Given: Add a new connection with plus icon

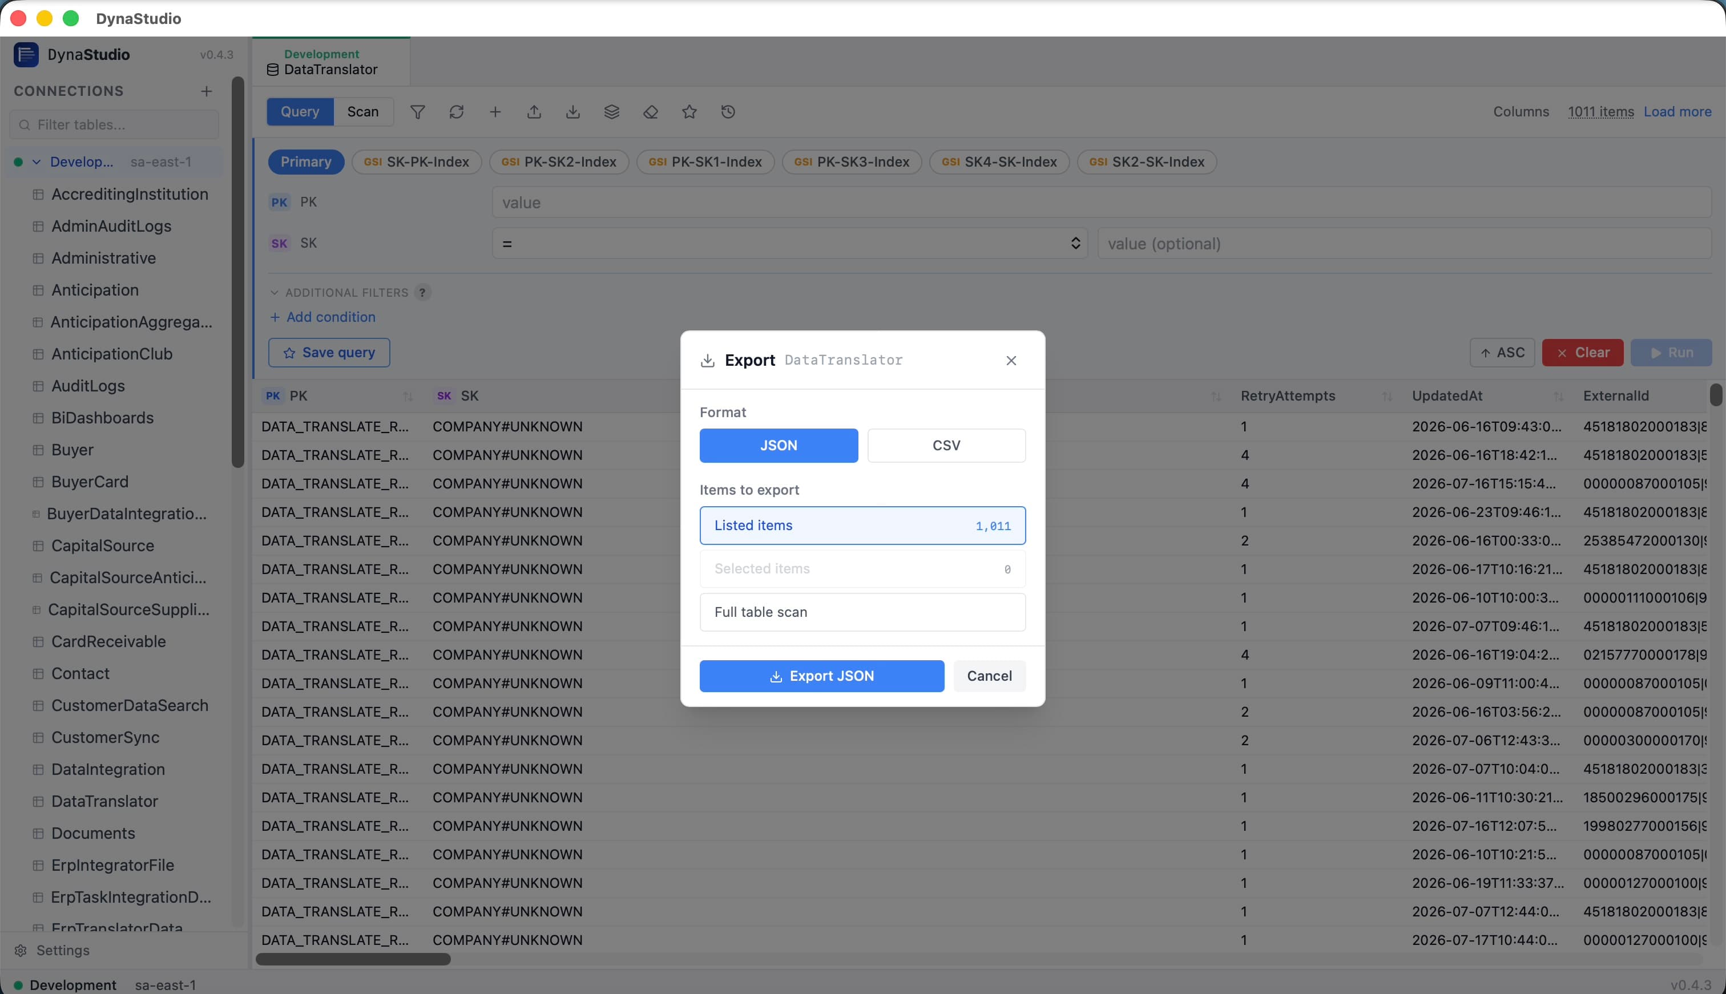Looking at the screenshot, I should click(x=206, y=91).
